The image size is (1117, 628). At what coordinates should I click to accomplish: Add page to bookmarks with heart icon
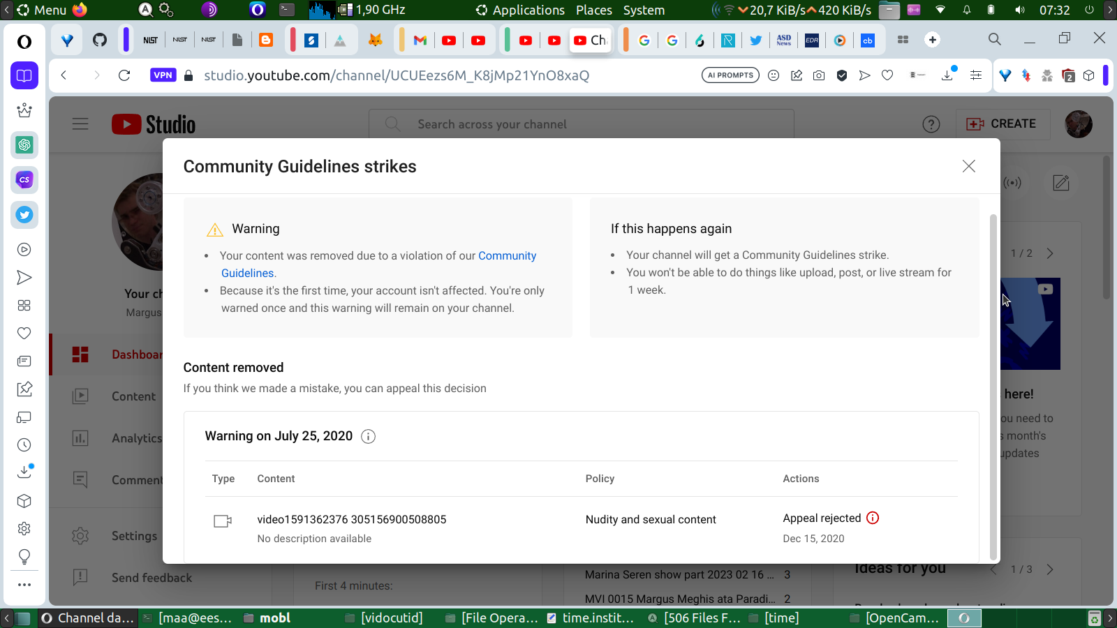(887, 75)
